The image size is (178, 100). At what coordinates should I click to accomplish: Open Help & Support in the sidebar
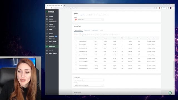pos(53,53)
